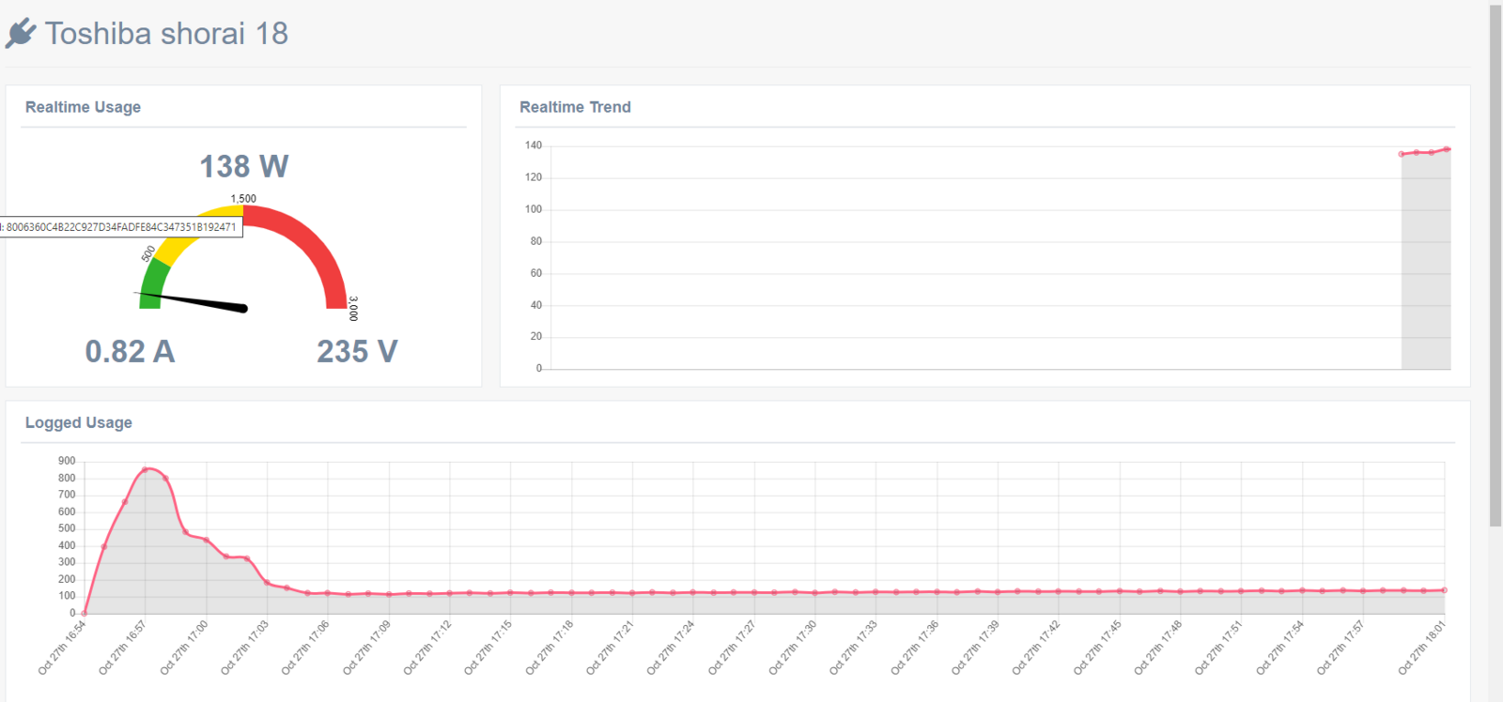This screenshot has width=1503, height=702.
Task: Click the 100 axis label on Realtime Trend
Action: pyautogui.click(x=534, y=209)
